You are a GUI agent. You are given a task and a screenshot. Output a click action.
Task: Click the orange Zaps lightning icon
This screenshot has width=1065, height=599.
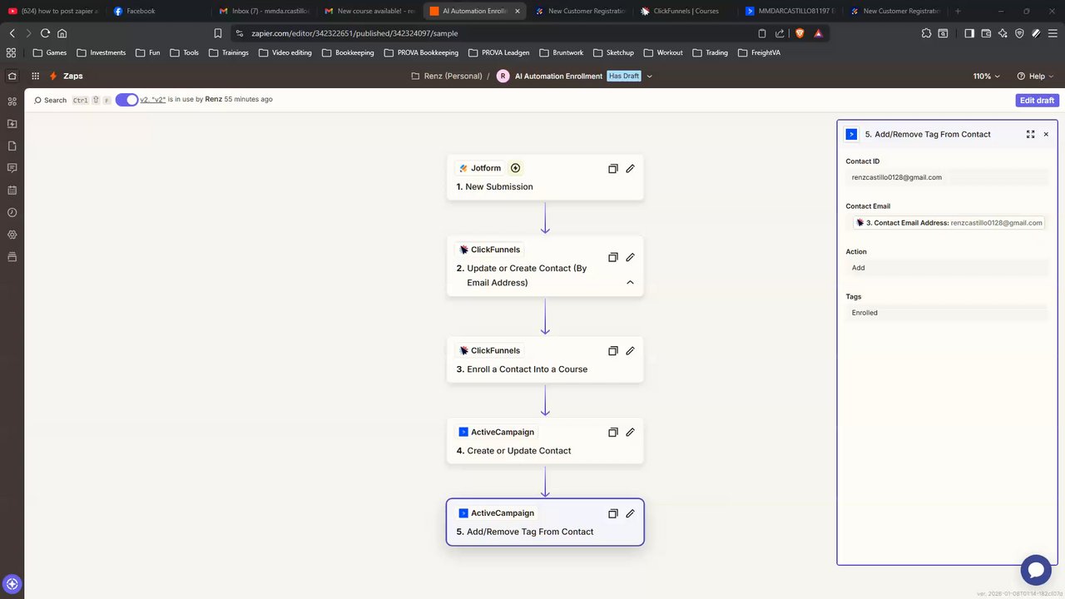tap(53, 76)
